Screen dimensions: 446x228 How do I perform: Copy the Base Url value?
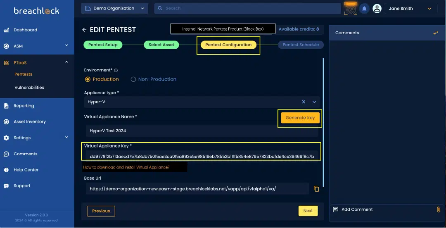click(316, 189)
